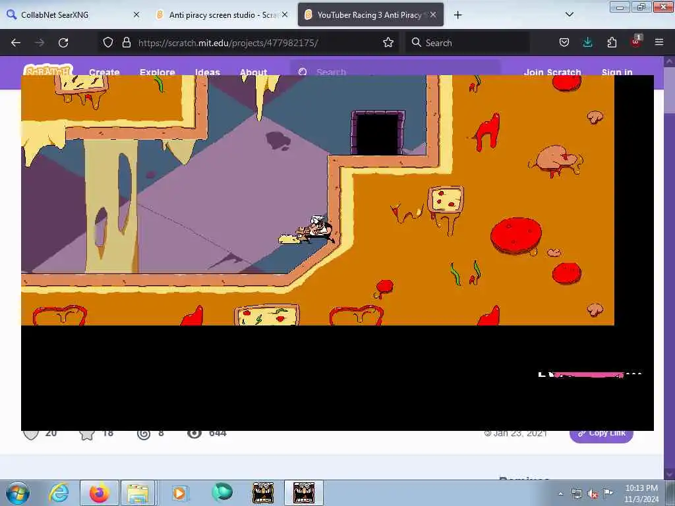
Task: Open the Firefox downloads arrow
Action: click(587, 42)
